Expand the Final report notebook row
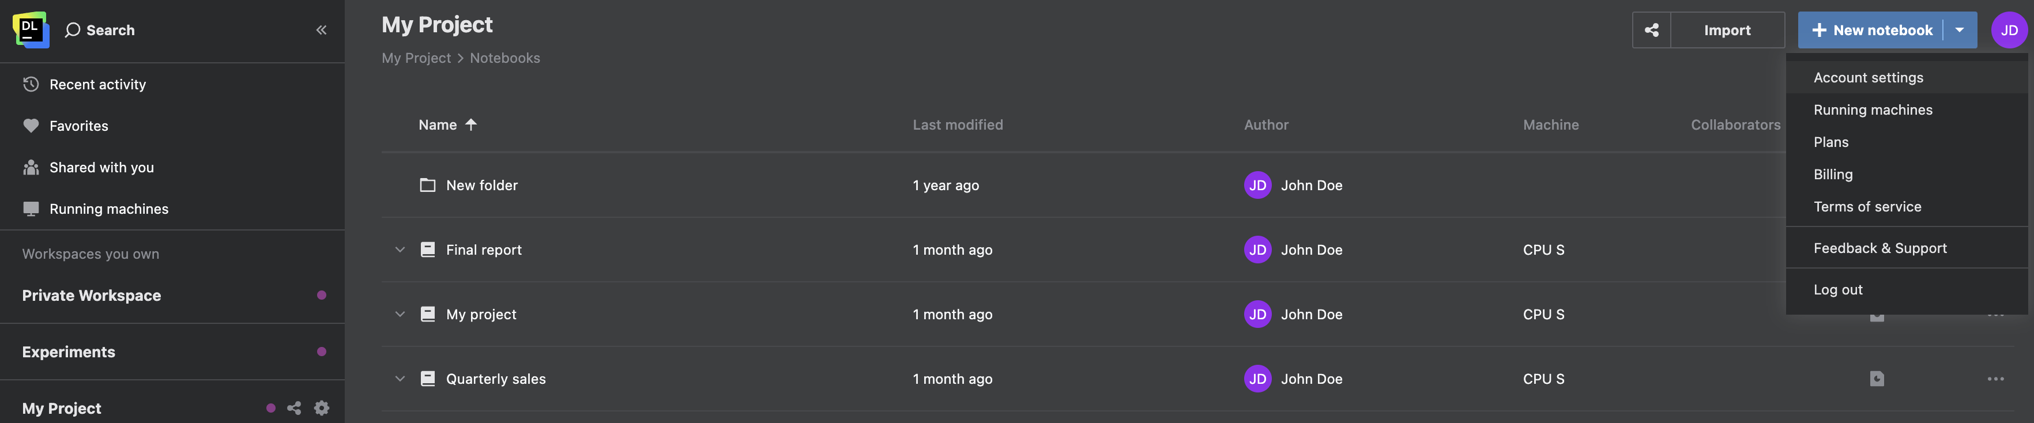The height and width of the screenshot is (423, 2034). [x=400, y=250]
